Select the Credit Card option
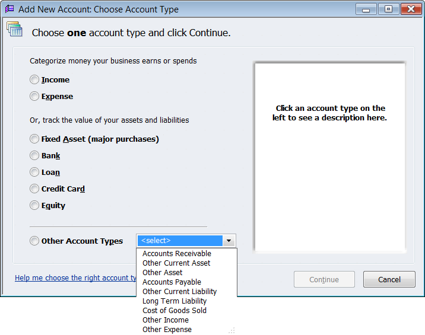The width and height of the screenshot is (425, 335). [34, 189]
